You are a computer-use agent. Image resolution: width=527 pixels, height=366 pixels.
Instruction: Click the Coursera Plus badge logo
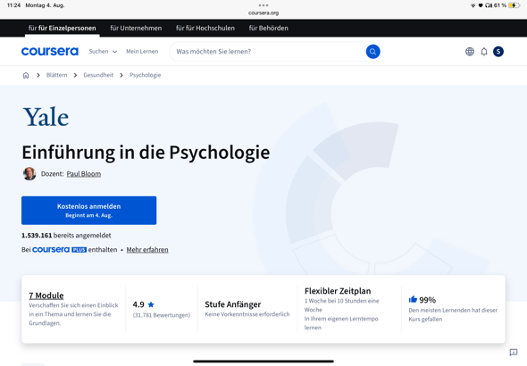coord(60,249)
